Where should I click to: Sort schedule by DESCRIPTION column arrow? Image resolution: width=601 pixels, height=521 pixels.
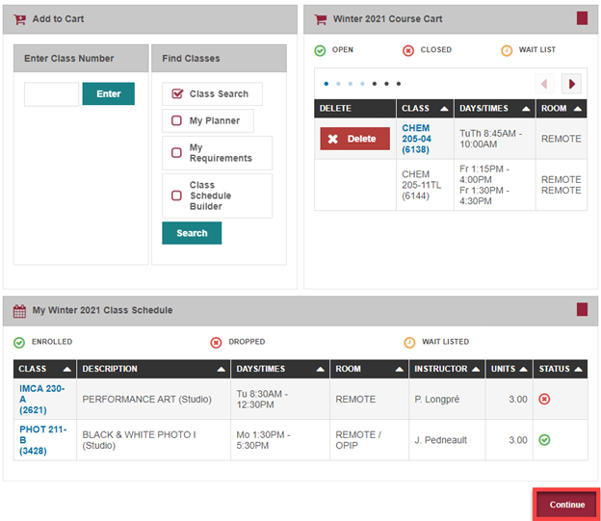point(222,369)
